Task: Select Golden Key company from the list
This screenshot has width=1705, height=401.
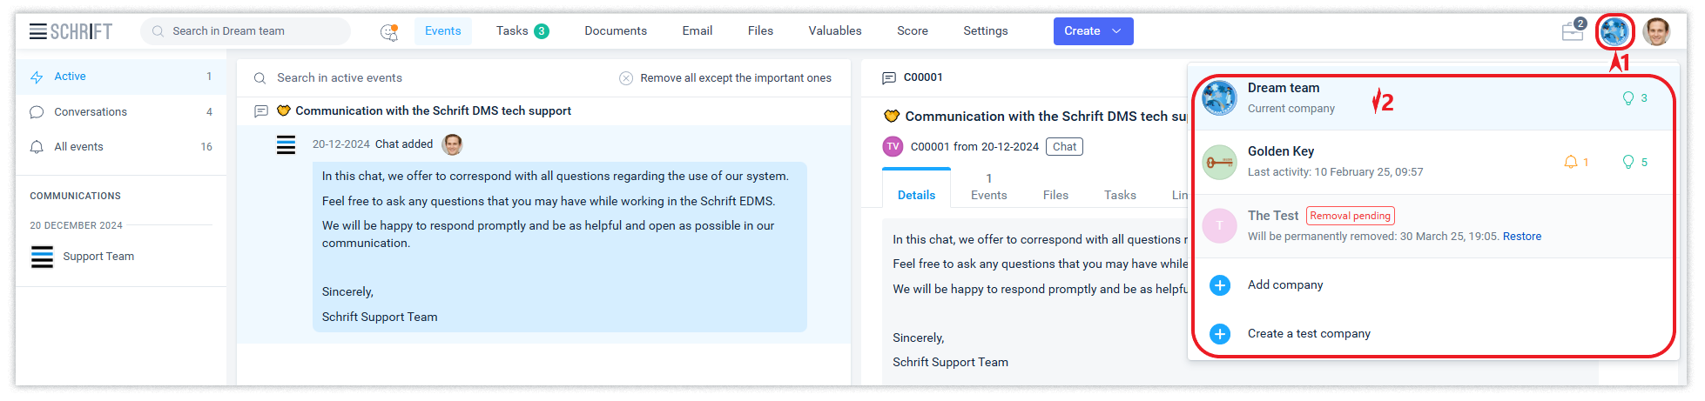Action: point(1282,152)
